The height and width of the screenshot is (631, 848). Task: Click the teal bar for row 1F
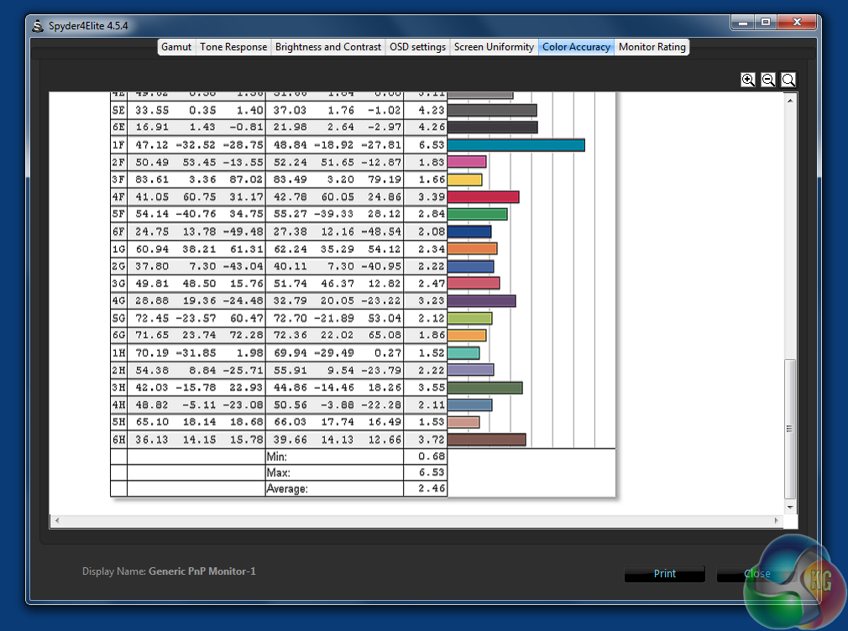click(x=516, y=145)
